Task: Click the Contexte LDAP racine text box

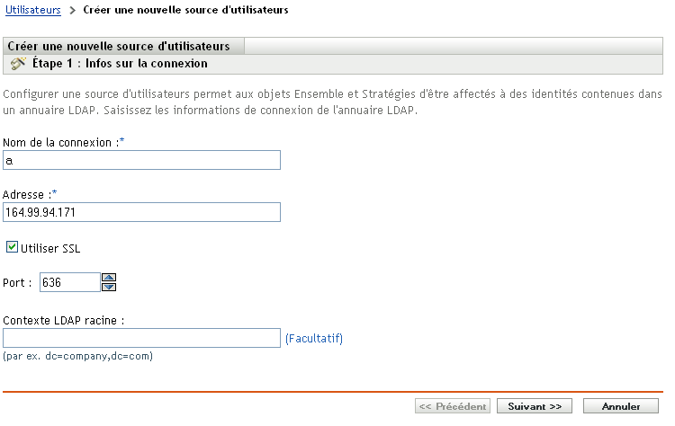Action: pos(142,338)
